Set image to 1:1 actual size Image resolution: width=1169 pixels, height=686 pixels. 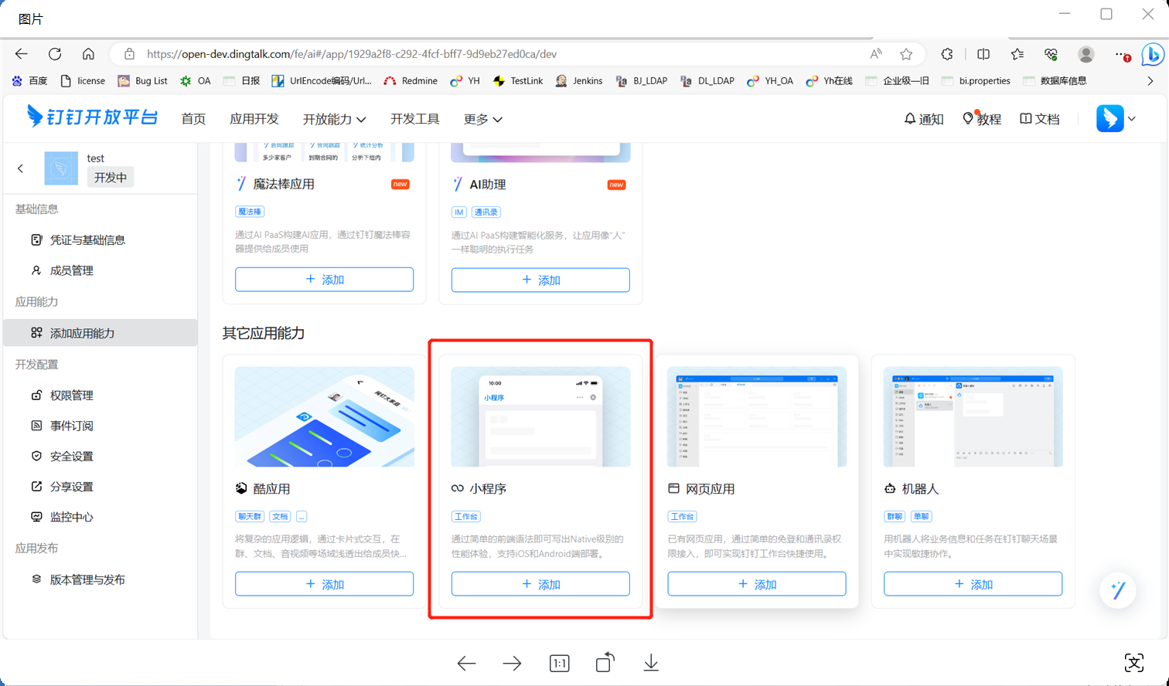559,663
